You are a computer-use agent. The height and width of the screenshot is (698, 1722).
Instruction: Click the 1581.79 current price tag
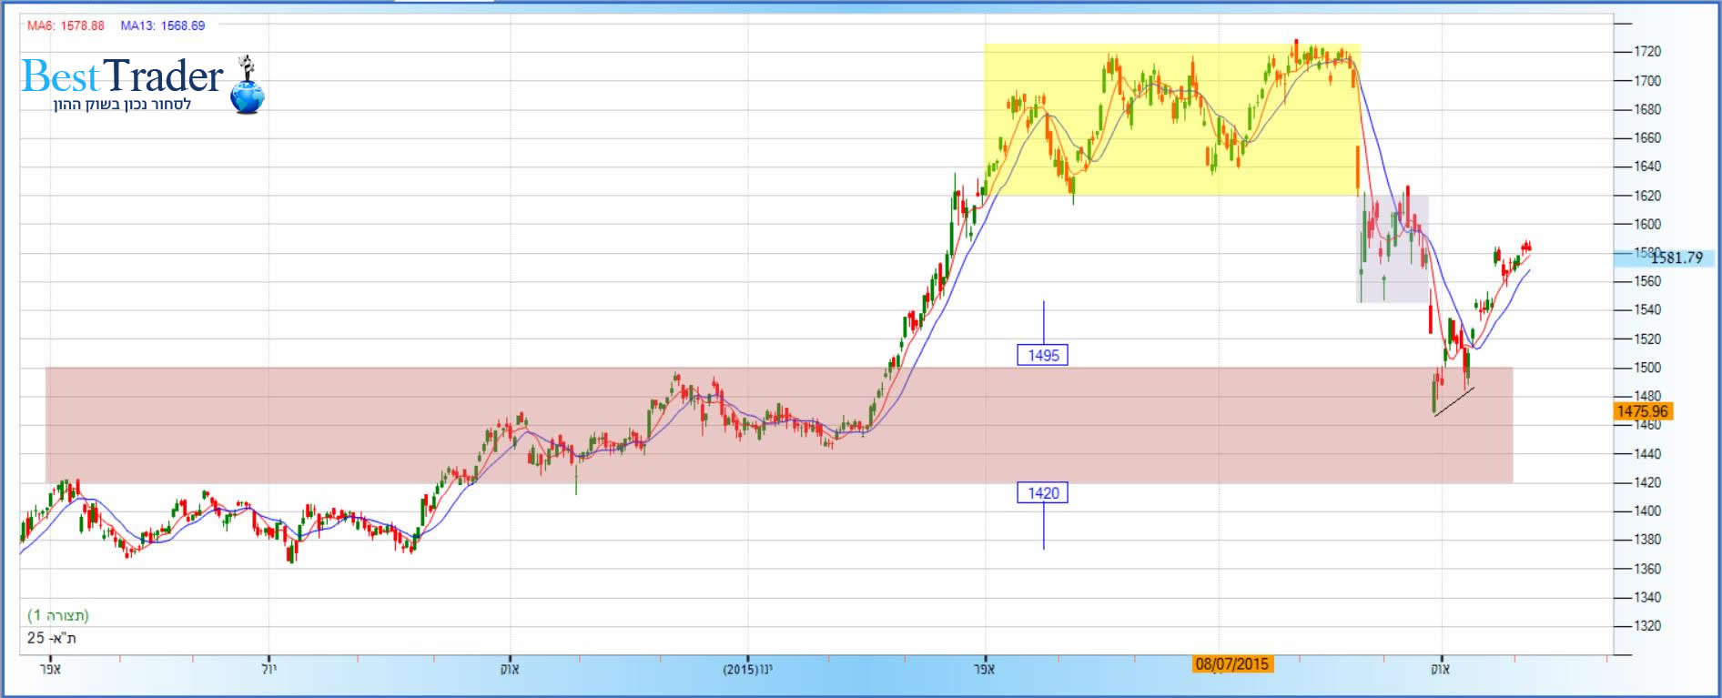click(1676, 258)
